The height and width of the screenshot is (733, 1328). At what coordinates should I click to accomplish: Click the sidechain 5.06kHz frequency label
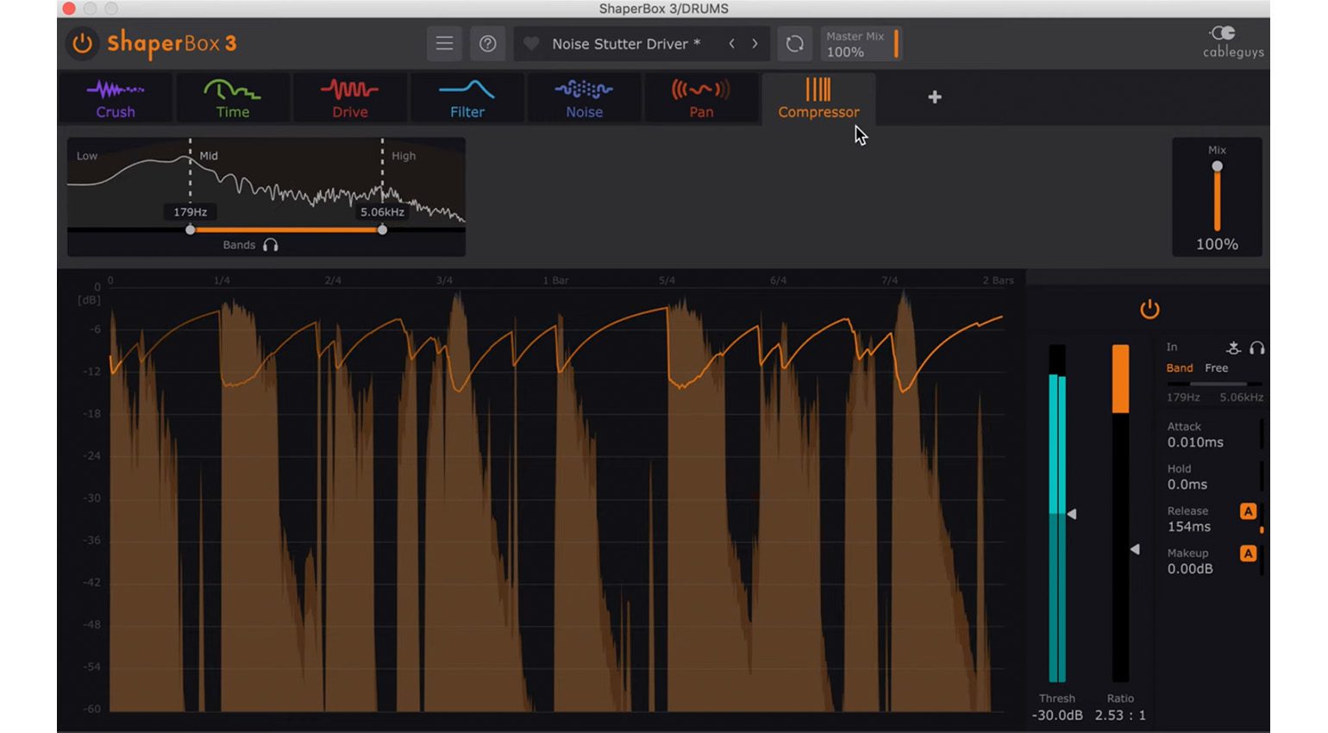(1241, 398)
